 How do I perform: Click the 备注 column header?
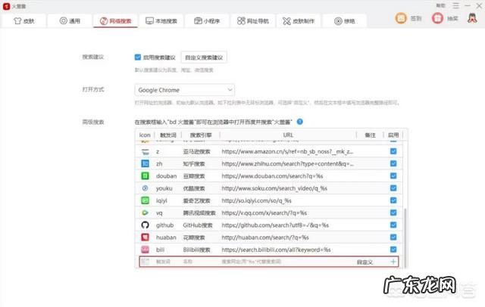click(370, 135)
